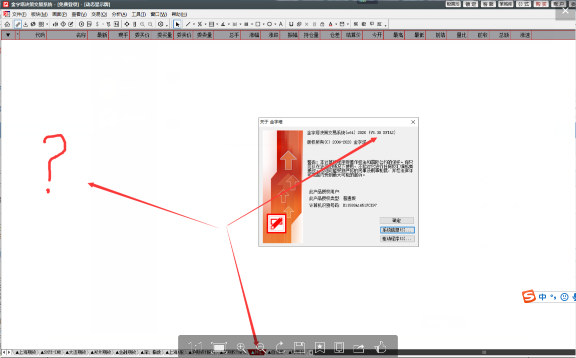Click the buy 买 toolbar icon
This screenshot has width=576, height=358.
point(356,24)
